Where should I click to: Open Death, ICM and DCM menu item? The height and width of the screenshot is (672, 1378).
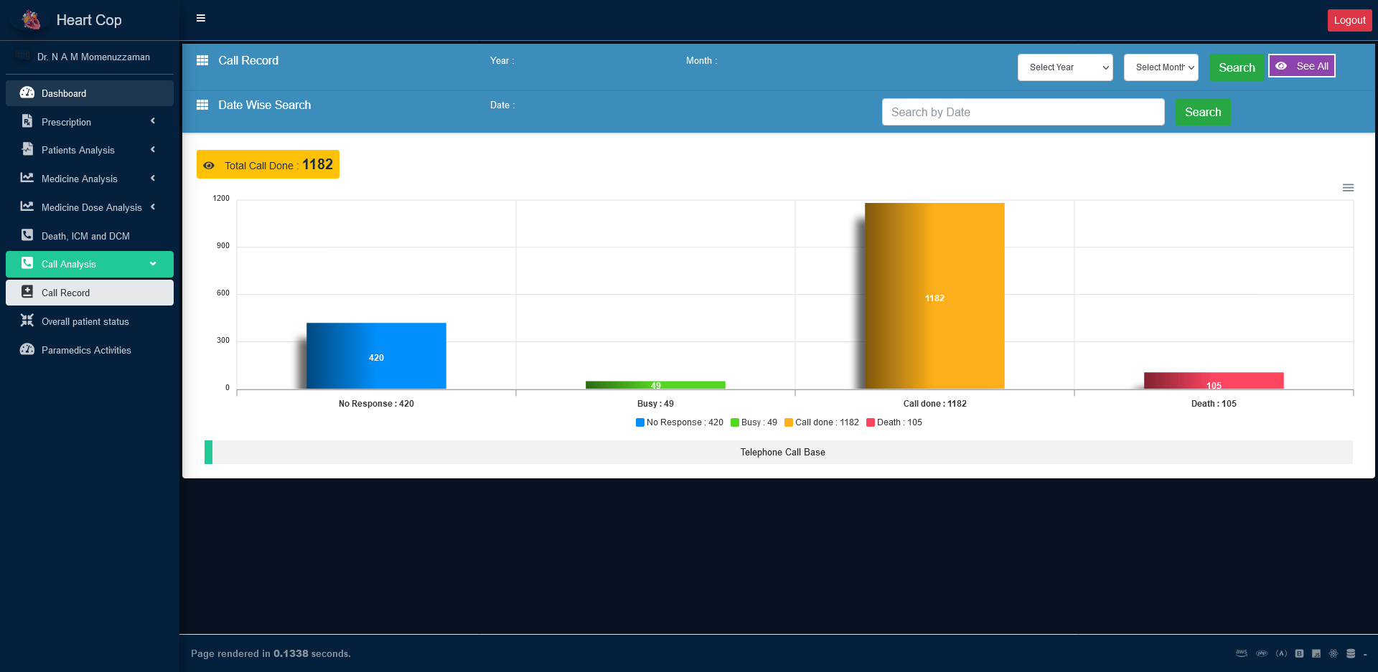coord(85,236)
